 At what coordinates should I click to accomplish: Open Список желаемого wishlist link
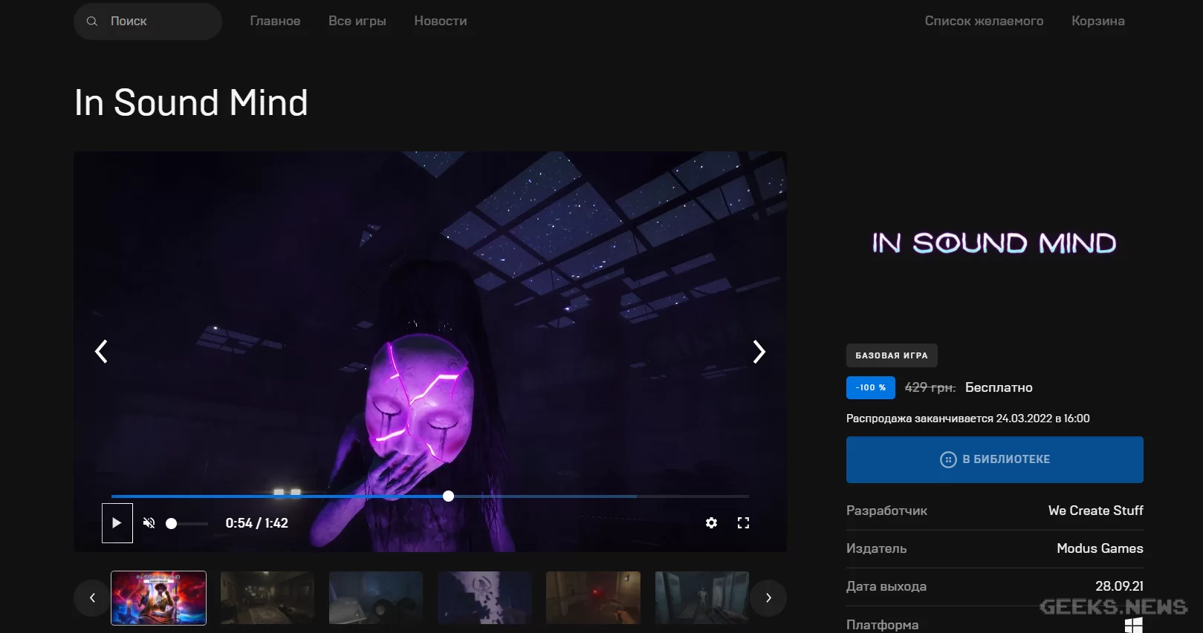pos(984,22)
